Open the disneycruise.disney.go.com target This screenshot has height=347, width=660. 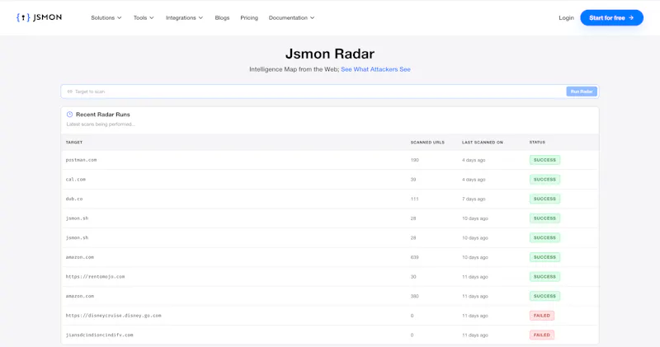[113, 316]
